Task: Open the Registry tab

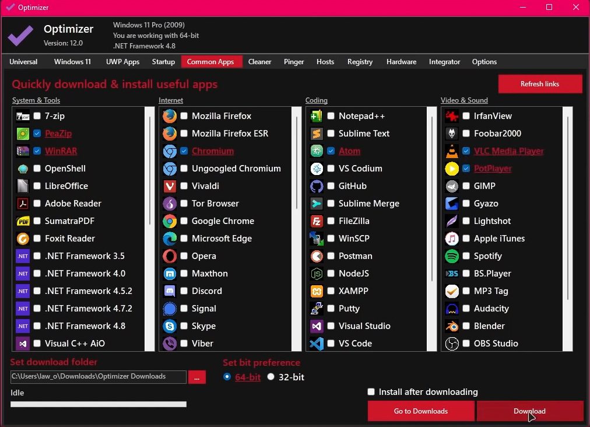Action: [x=360, y=62]
